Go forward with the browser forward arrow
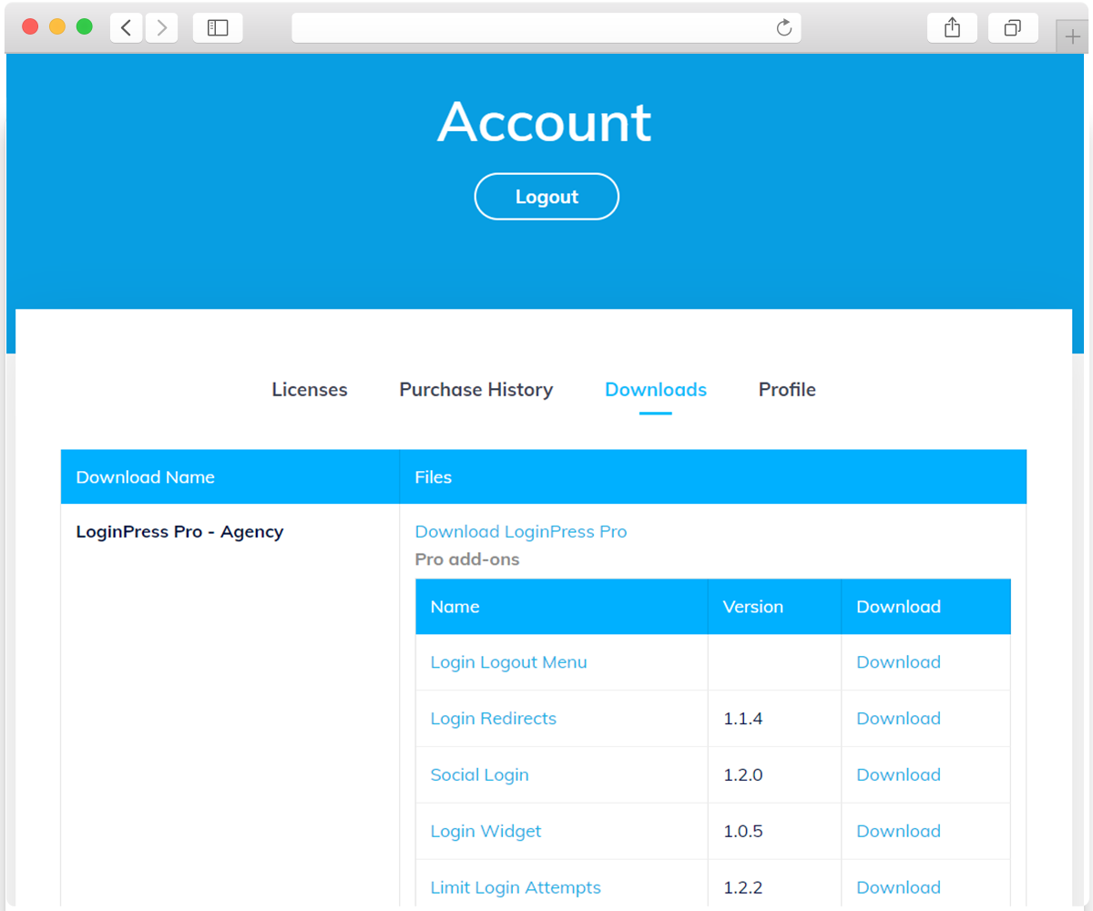Viewport: 1093px width, 911px height. pos(162,27)
